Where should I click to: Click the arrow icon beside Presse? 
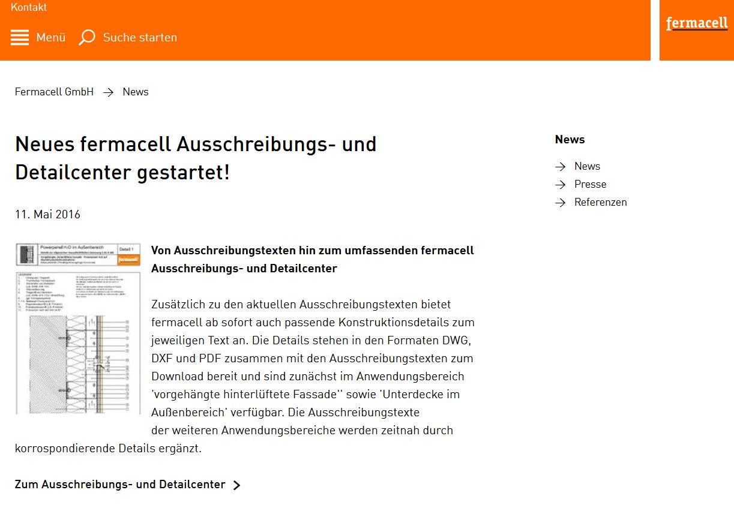pos(561,185)
